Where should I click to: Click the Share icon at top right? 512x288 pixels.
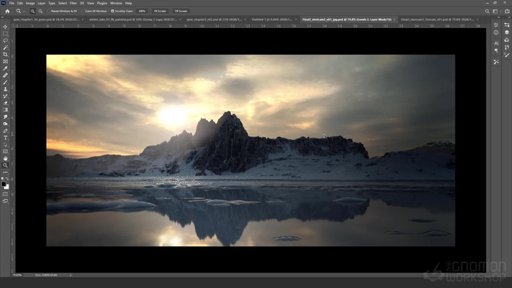click(x=507, y=11)
